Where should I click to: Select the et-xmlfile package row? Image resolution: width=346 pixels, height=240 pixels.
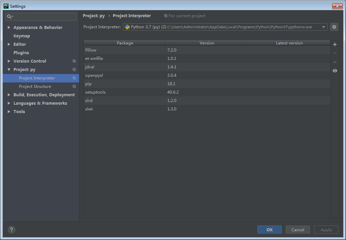(x=207, y=59)
